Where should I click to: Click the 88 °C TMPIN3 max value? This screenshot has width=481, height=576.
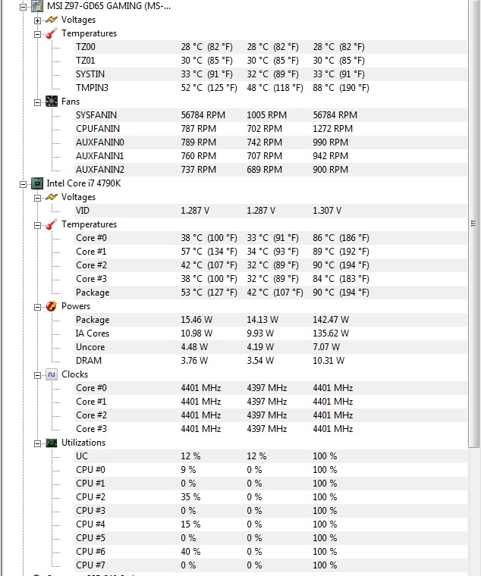coord(341,88)
